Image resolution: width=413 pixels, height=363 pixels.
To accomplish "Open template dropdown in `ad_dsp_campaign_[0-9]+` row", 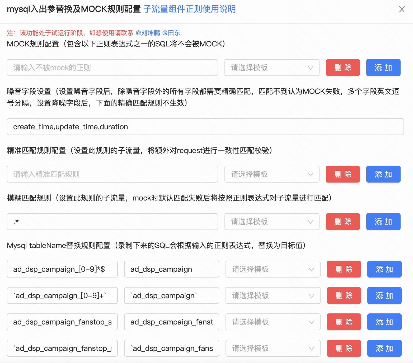I will (x=273, y=295).
